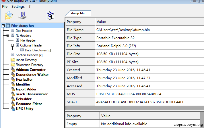Click the Dependency Walker tools icon
Viewport: 204px width, 128px height.
coord(13,74)
